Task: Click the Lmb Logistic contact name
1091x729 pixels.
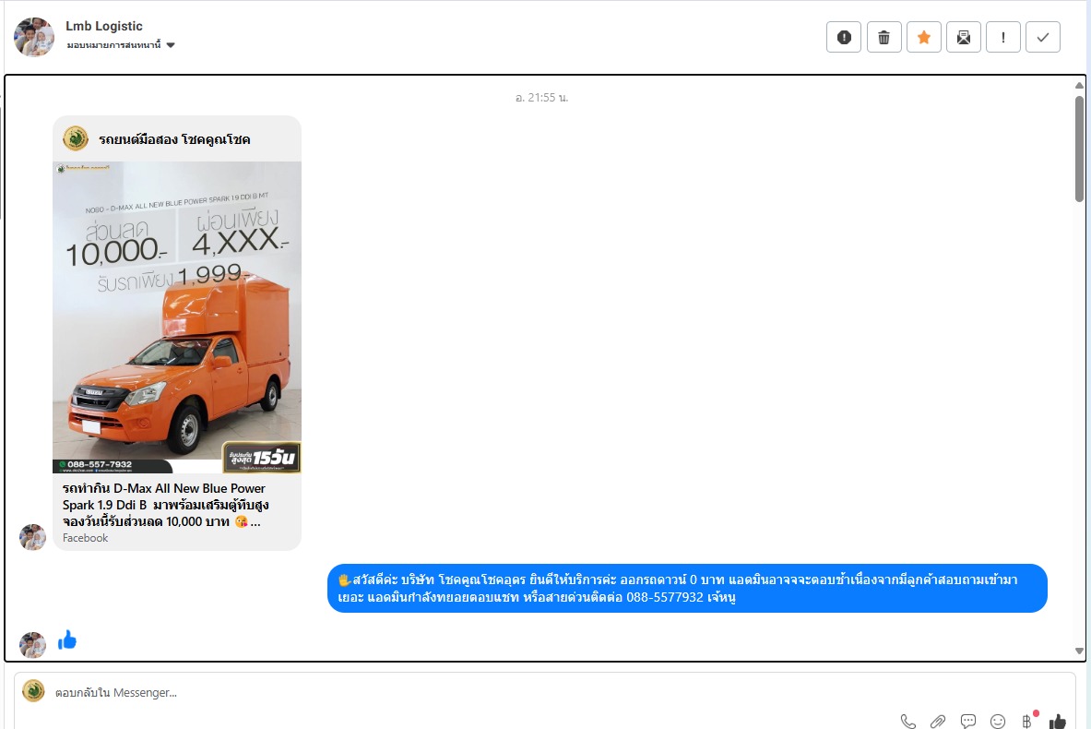Action: 104,26
